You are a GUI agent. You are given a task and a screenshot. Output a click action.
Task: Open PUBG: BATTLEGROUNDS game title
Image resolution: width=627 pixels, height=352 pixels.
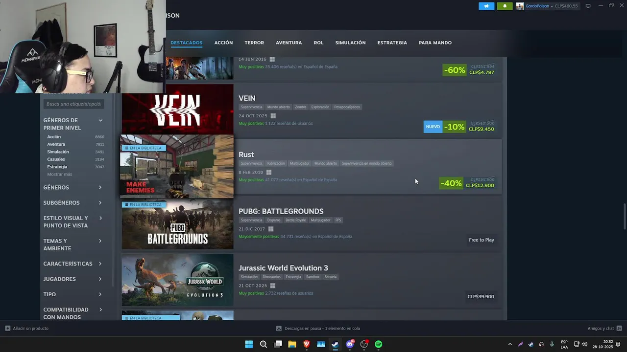[x=281, y=211]
